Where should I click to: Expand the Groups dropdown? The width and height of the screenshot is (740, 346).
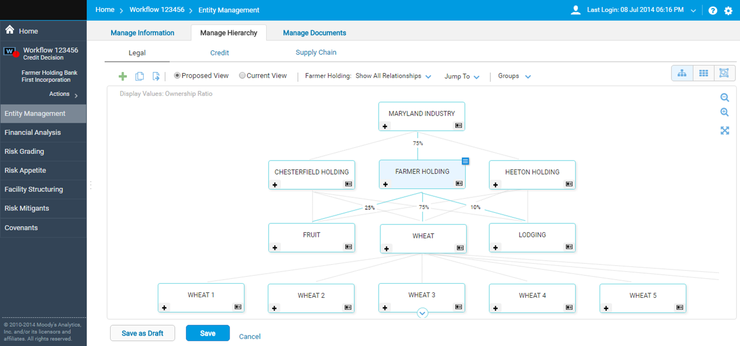pyautogui.click(x=514, y=76)
